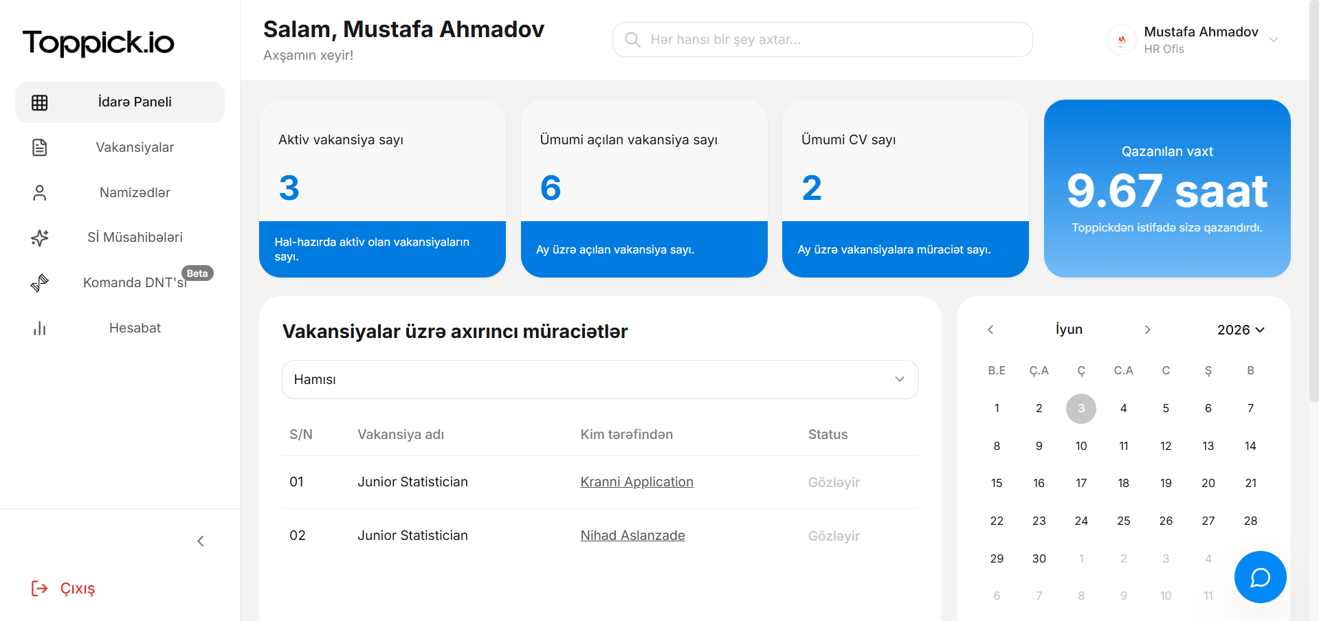
Task: Click the Hesabat bar chart icon
Action: [x=40, y=328]
